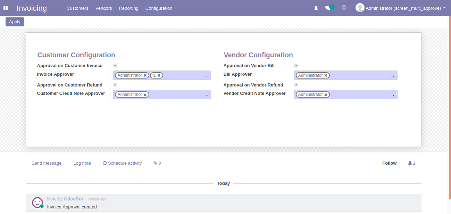Toggle Approval on Vendor Bill checkbox
This screenshot has width=451, height=214.
coord(296,66)
